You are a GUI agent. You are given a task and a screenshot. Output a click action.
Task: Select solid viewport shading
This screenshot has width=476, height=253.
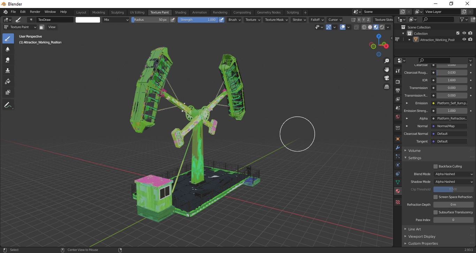[370, 27]
